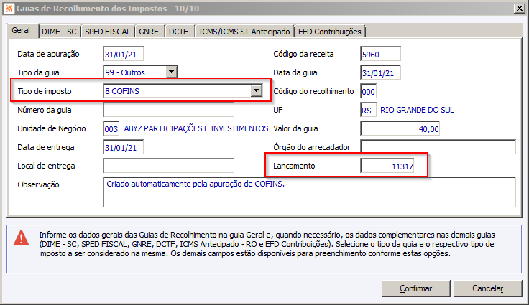Open the DIME - SC tab
Viewport: 529px width, 305px height.
[x=59, y=32]
